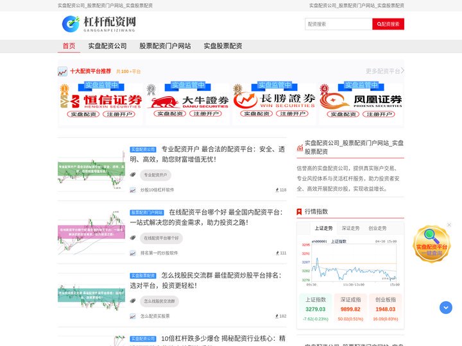The width and height of the screenshot is (462, 346).
Task: Click the 实盘股票配资 category tag on third article
Action: coord(143,276)
